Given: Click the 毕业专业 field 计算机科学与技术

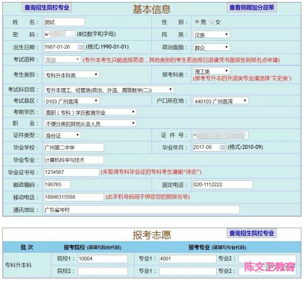Looking at the screenshot, I should click(x=74, y=160).
